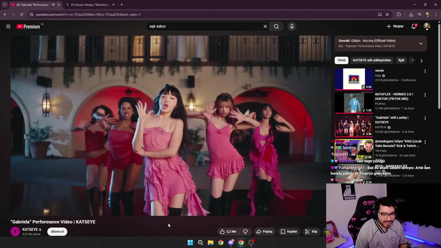Go to YouTube Premium home logo

coord(28,27)
